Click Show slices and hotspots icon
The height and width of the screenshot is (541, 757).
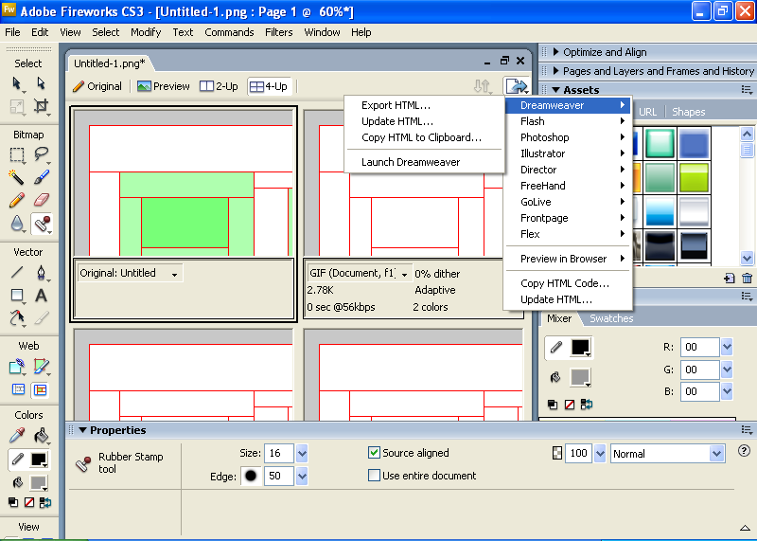(x=40, y=389)
